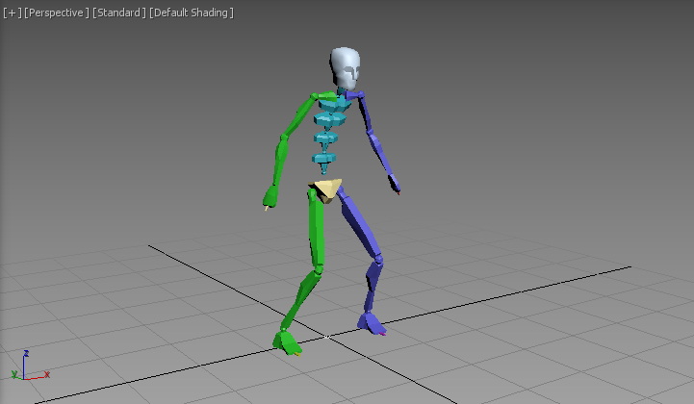
Task: Open the Default Shading display menu
Action: (192, 13)
